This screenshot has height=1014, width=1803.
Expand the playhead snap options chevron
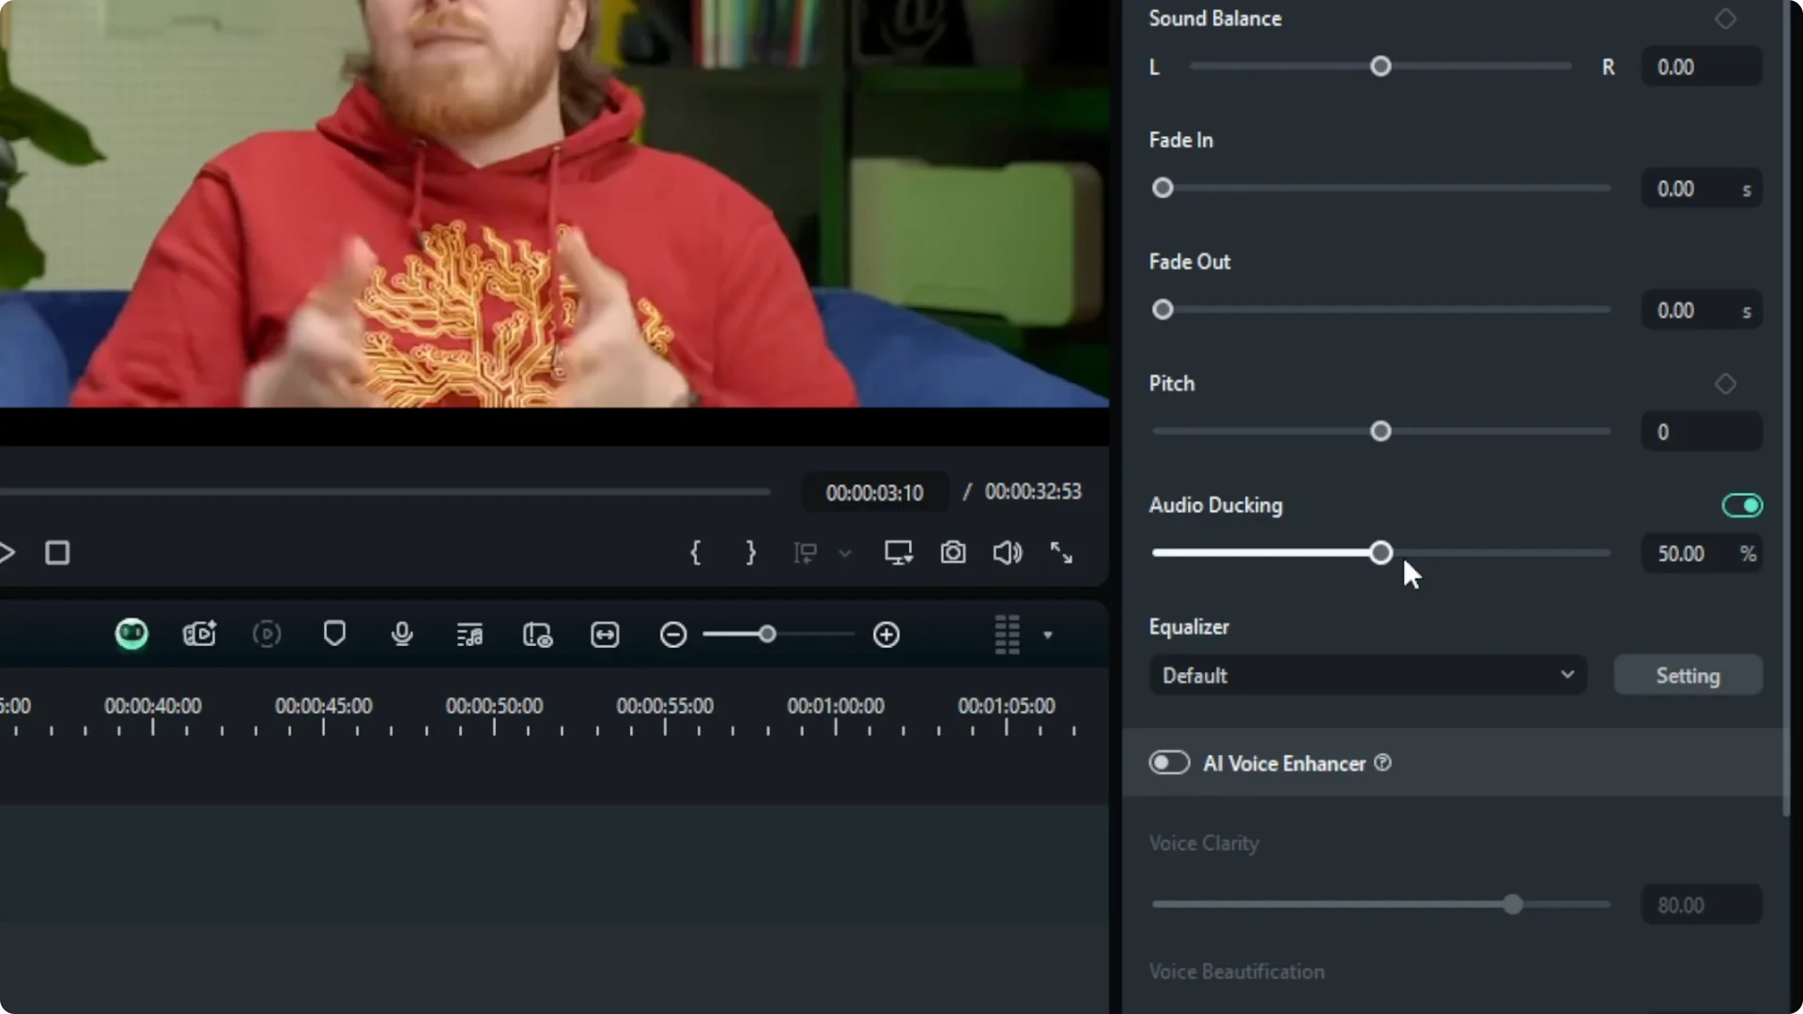coord(845,553)
